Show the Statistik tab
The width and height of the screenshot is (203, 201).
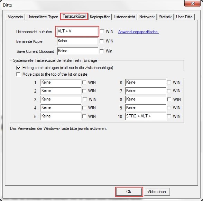click(x=165, y=17)
